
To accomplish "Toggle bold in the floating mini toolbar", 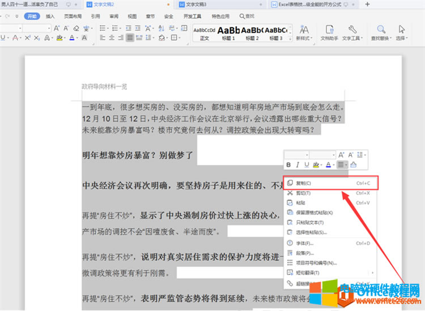I will pyautogui.click(x=288, y=165).
